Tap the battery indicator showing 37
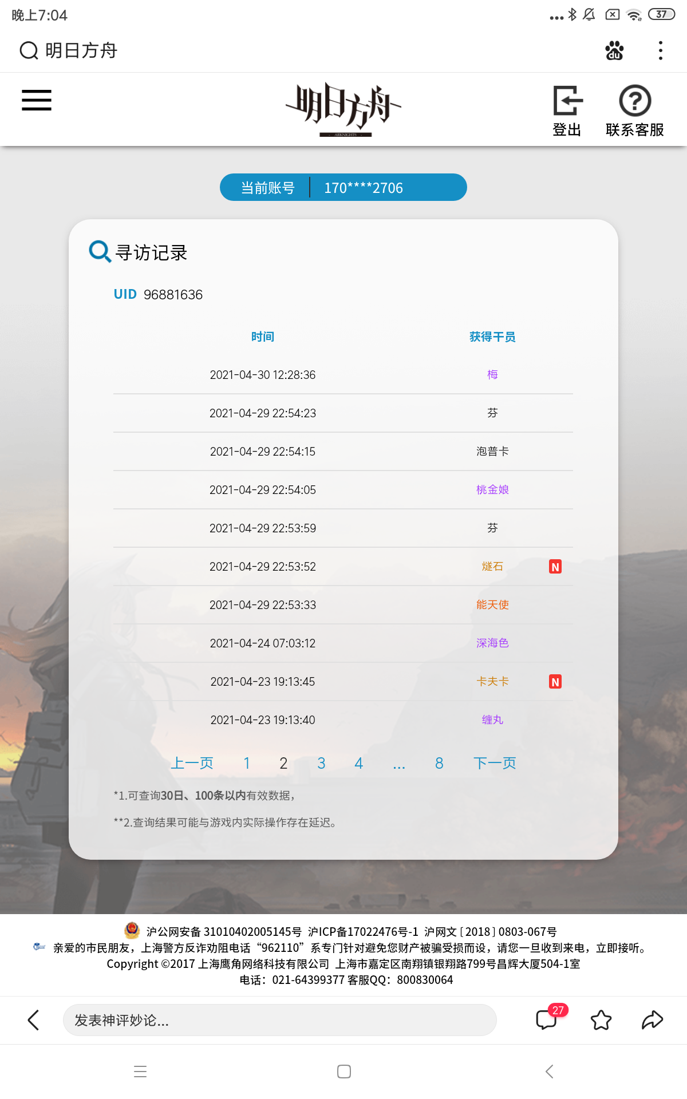This screenshot has height=1099, width=687. click(661, 14)
